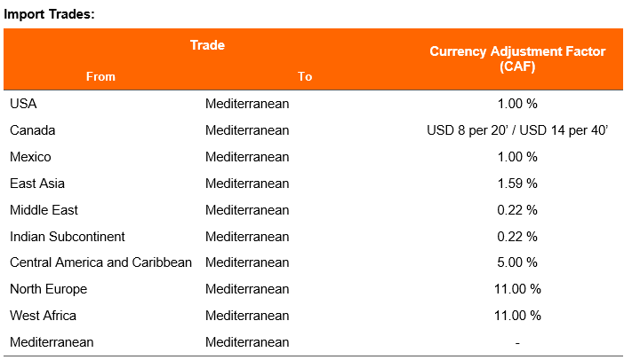Select the 1.59 % CAF value
The width and height of the screenshot is (624, 360).
click(x=517, y=184)
